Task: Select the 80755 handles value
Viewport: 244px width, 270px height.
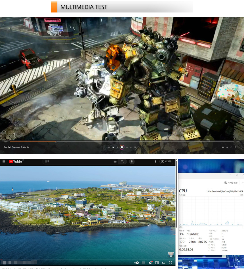Action: tap(203, 242)
